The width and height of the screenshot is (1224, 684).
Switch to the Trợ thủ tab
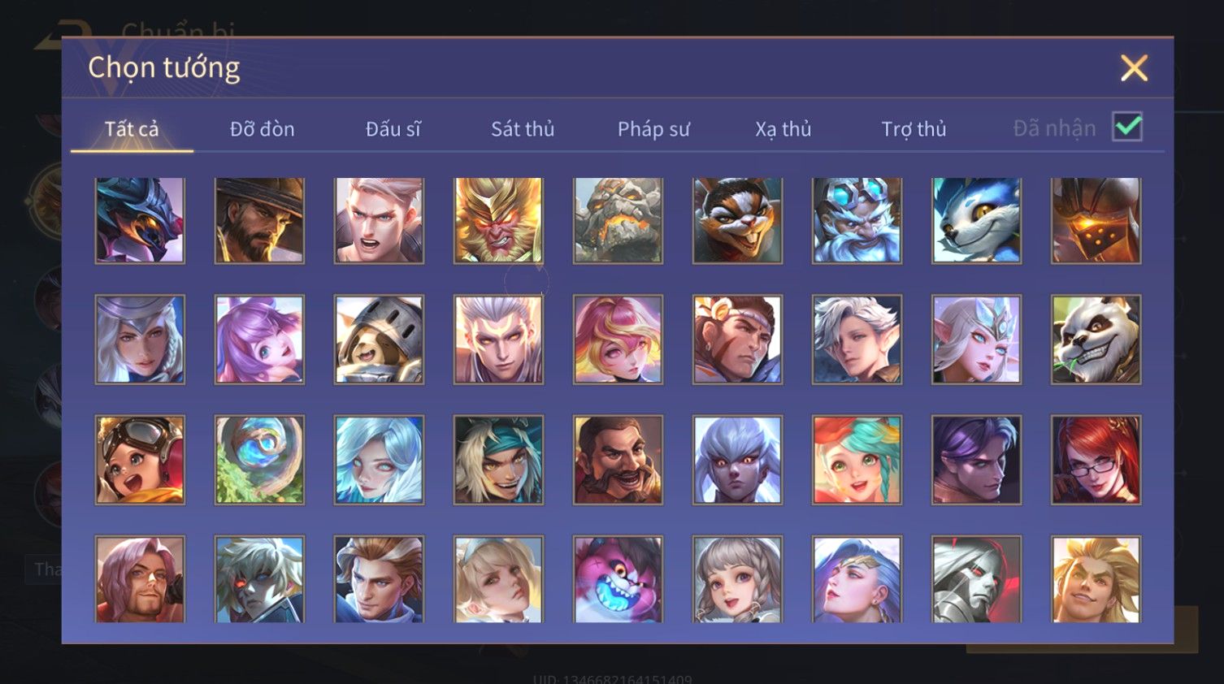click(x=914, y=128)
